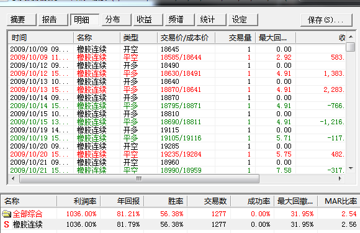Click the folder icon beside 全部综合

[6, 214]
